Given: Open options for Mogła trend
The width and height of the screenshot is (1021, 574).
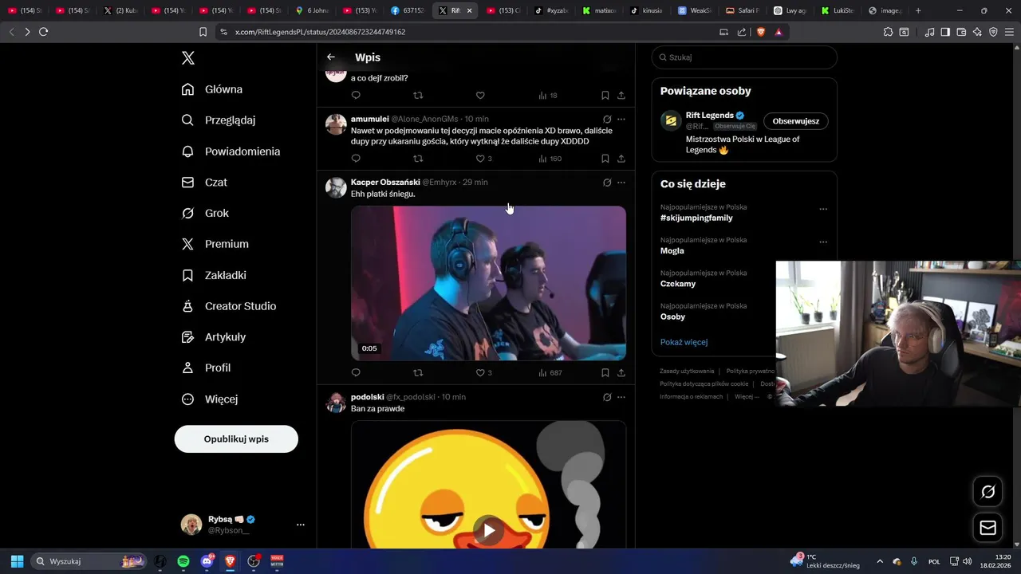Looking at the screenshot, I should pyautogui.click(x=823, y=242).
